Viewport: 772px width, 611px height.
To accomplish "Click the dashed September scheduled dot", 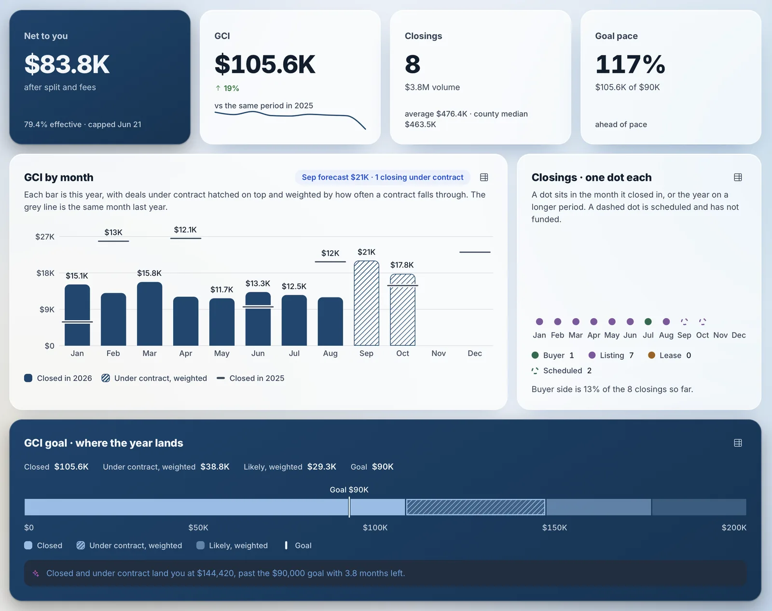I will 684,322.
